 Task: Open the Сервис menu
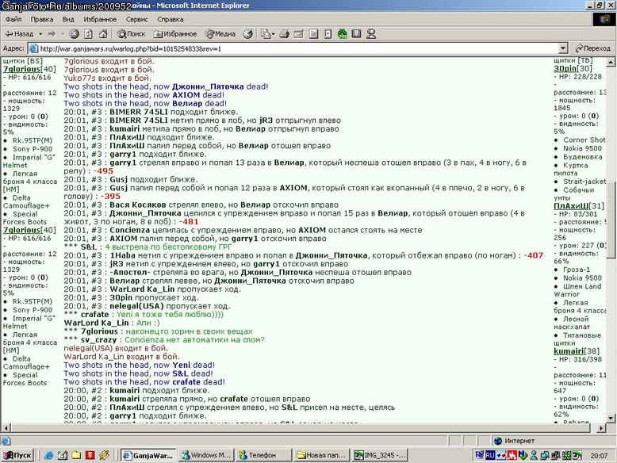point(136,19)
